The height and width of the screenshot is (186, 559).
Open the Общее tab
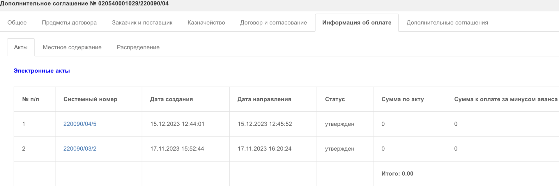[x=17, y=23]
